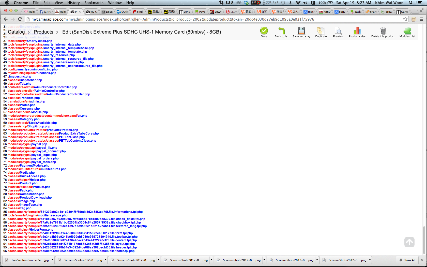The image size is (427, 267).
Task: Click the Time Machine clock icon
Action: coord(283,3)
